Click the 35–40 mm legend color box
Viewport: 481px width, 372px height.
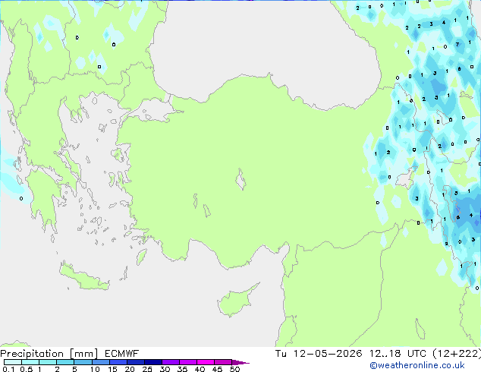(188, 362)
